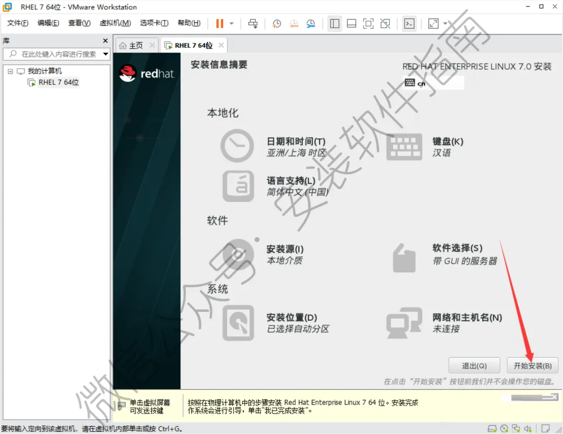The height and width of the screenshot is (434, 563).
Task: Pause the virtual machine
Action: (x=219, y=23)
